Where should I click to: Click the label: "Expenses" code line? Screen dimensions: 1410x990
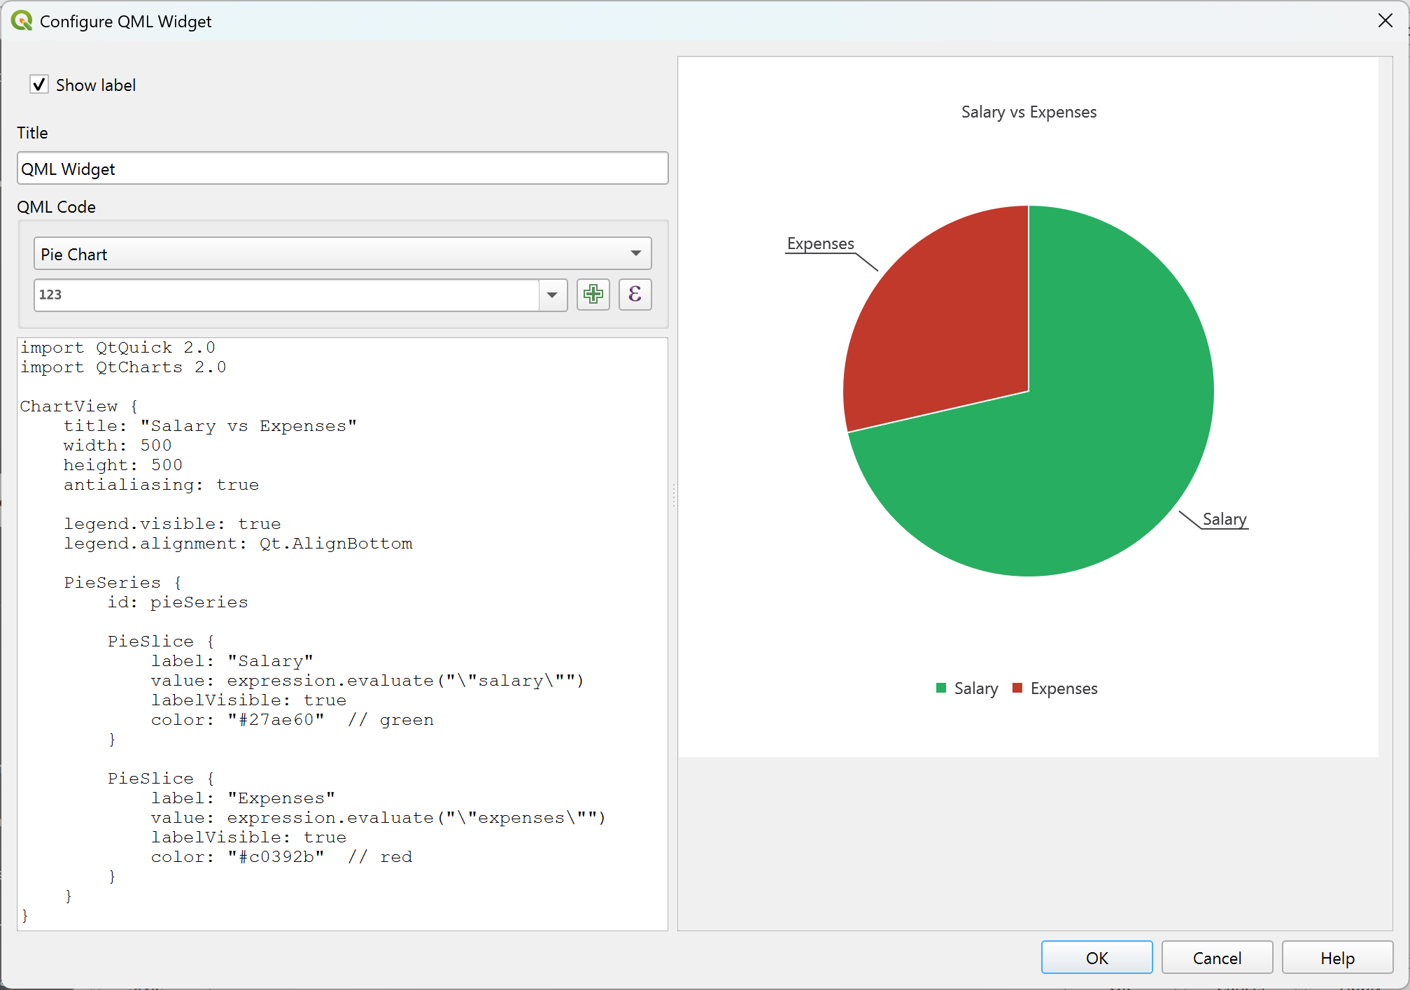click(x=243, y=798)
